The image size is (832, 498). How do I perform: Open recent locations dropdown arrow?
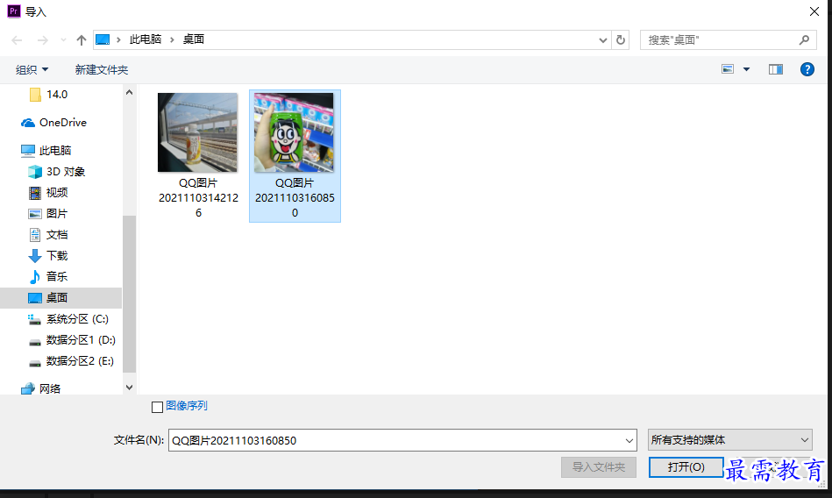(x=63, y=39)
